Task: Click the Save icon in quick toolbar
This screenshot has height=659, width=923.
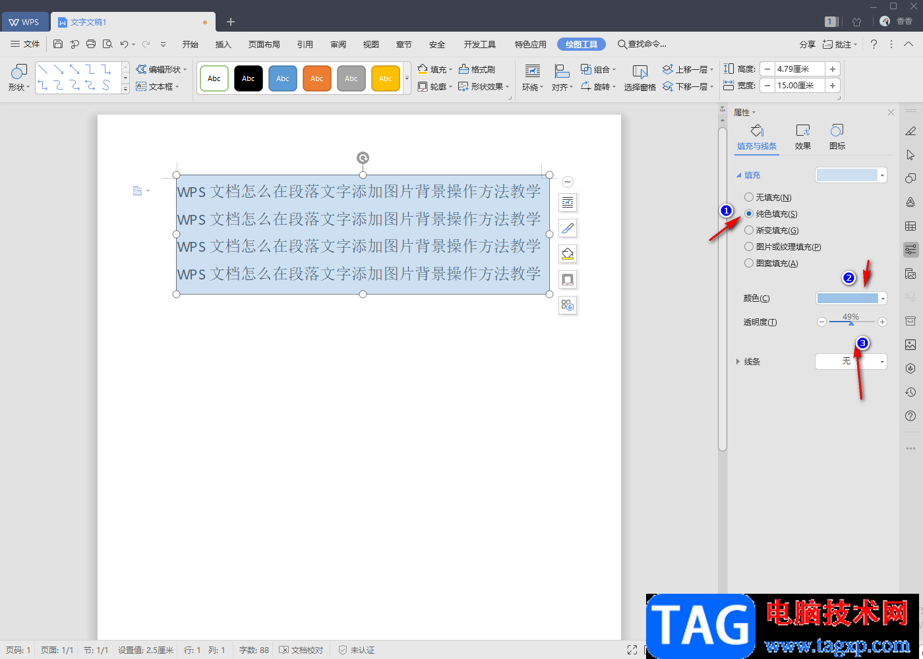Action: (58, 44)
